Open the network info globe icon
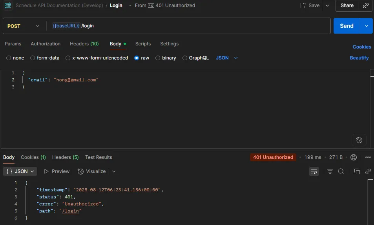Screen dimensions: 374x225 click(354, 157)
